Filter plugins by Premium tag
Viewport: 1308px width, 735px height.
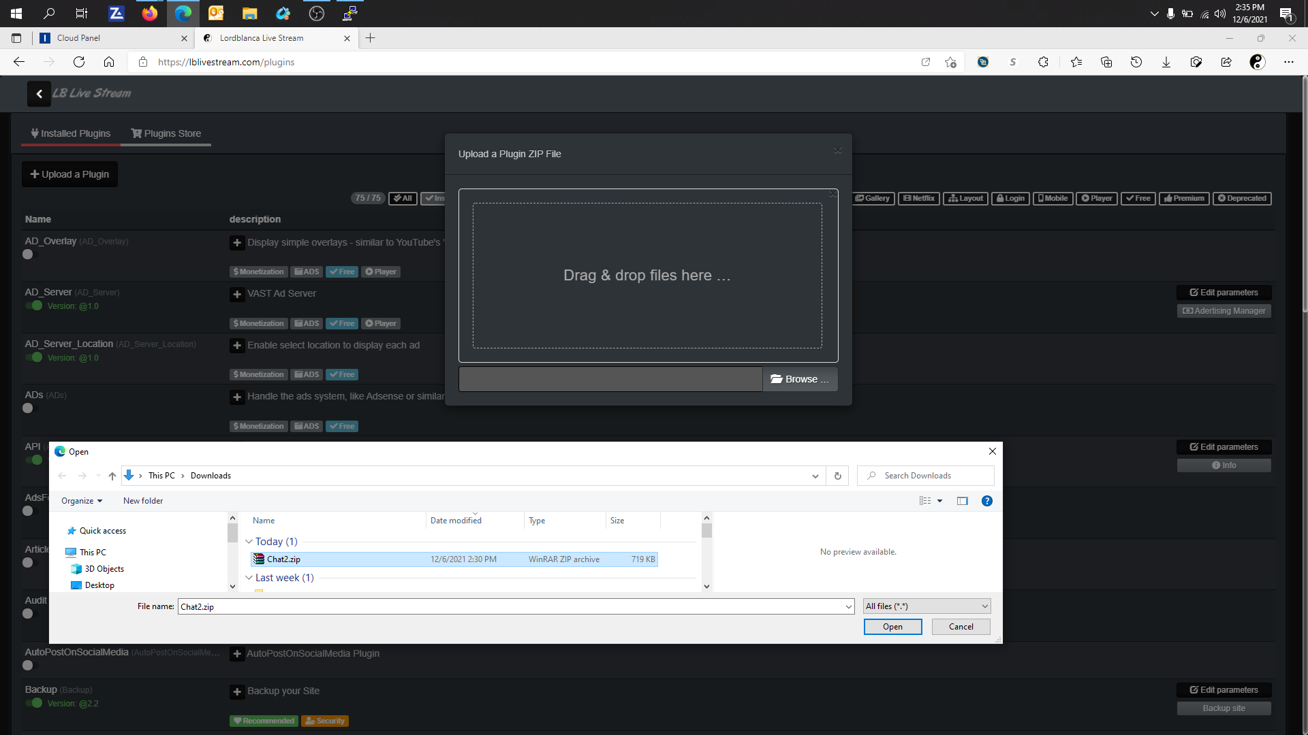1184,199
